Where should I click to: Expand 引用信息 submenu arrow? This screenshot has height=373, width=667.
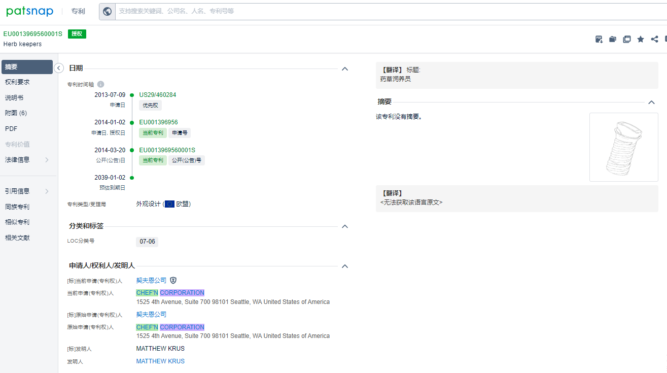(47, 191)
